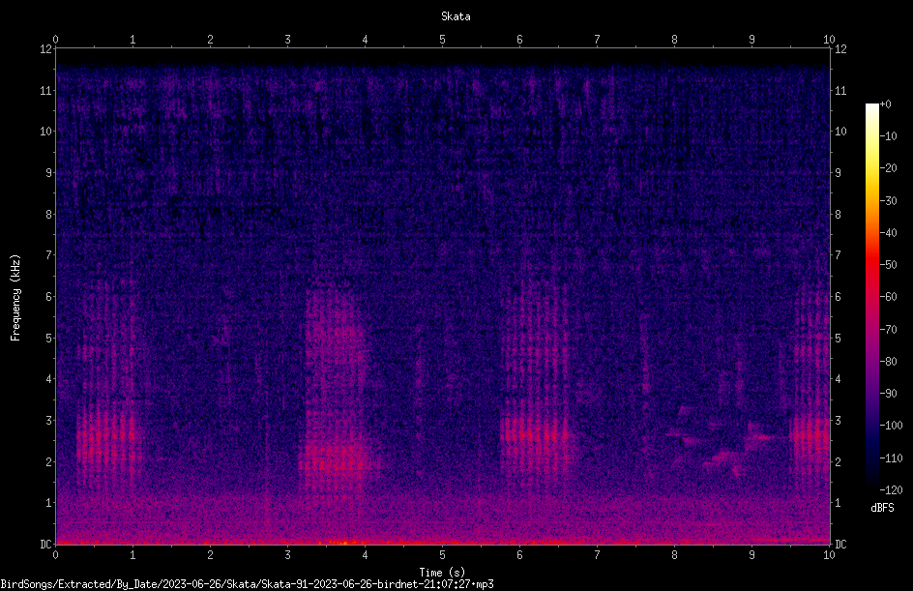This screenshot has height=591, width=913.
Task: Click the "5" tick on the top time axis
Action: (443, 40)
